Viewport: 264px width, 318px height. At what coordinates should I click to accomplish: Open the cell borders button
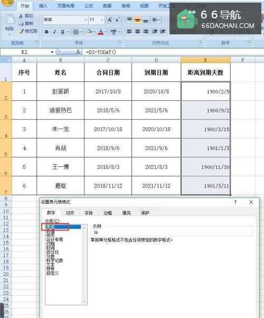pyautogui.click(x=76, y=32)
